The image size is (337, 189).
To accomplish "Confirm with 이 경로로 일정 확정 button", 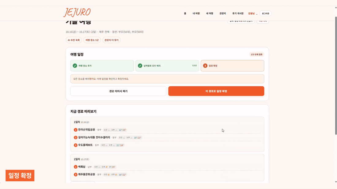I will point(216,91).
